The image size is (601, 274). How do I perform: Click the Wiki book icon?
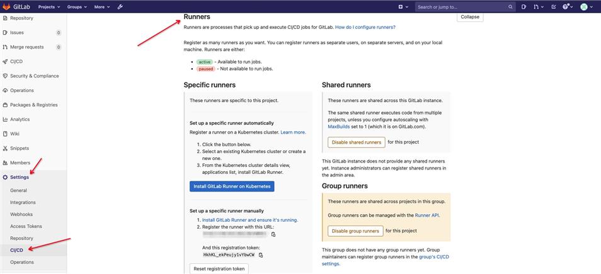click(6, 134)
